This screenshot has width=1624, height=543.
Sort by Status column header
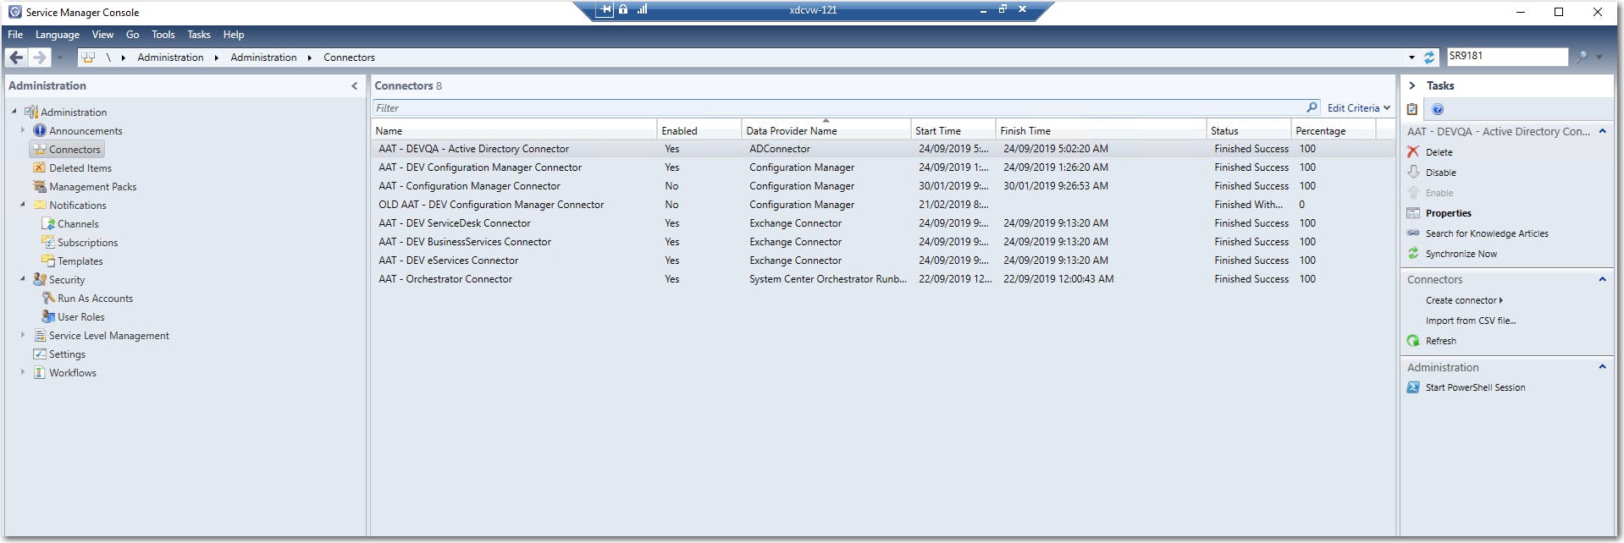[x=1249, y=130]
